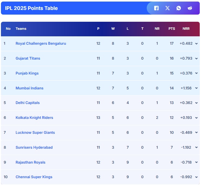Open Mumbai Indians team link
Image resolution: width=201 pixels, height=185 pixels.
29,88
